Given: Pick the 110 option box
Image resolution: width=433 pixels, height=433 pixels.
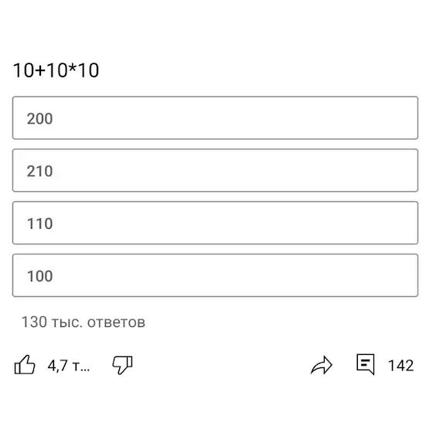Looking at the screenshot, I should point(215,223).
